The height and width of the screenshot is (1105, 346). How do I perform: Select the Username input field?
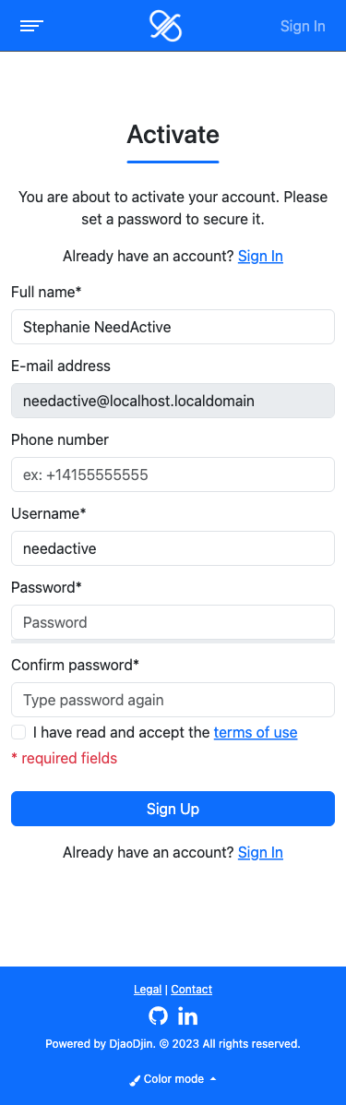(x=173, y=548)
